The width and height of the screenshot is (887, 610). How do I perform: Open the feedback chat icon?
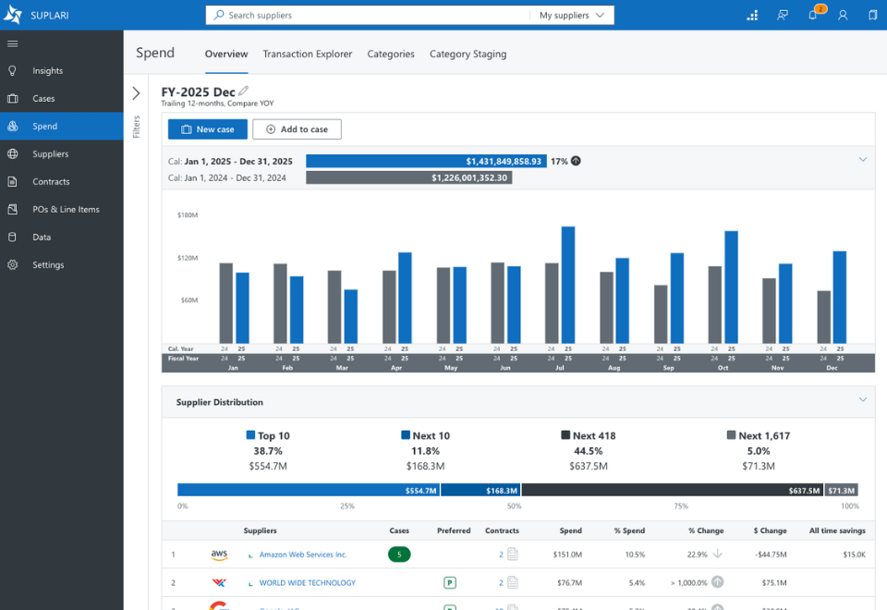pyautogui.click(x=783, y=16)
